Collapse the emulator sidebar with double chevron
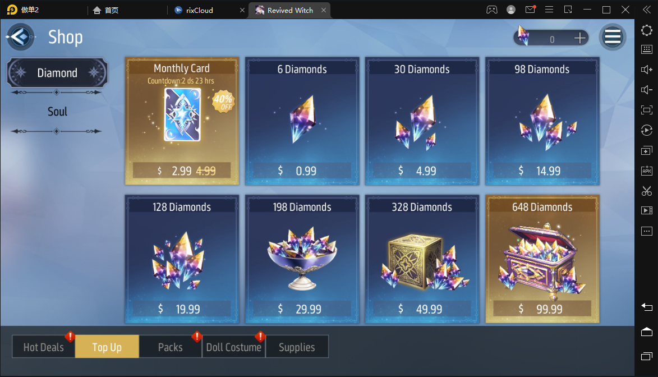 point(647,10)
